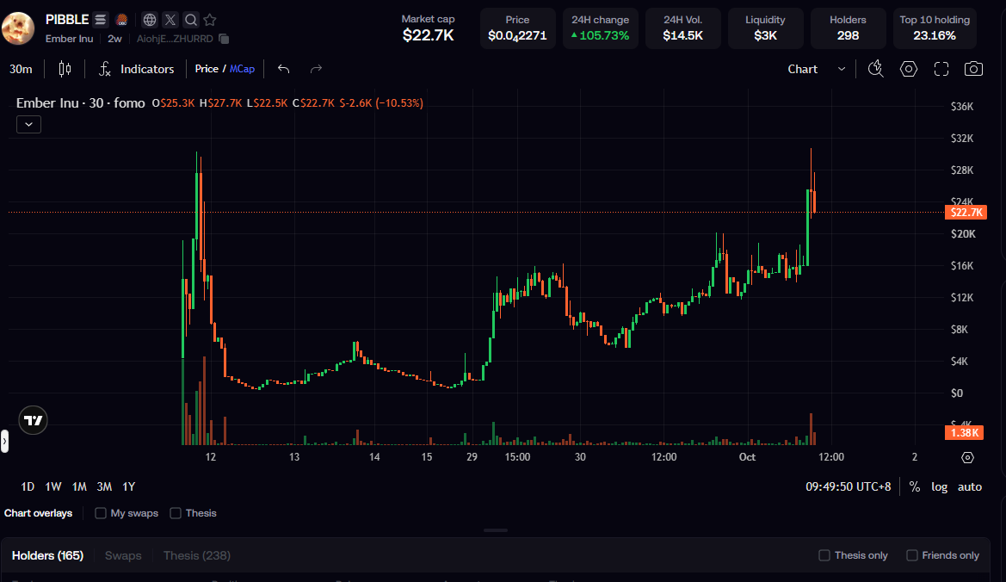Click the panel resize handle below overlays
Screen dimensions: 1006x582
[x=496, y=530]
